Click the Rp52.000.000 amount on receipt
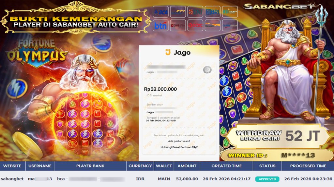 pyautogui.click(x=160, y=89)
